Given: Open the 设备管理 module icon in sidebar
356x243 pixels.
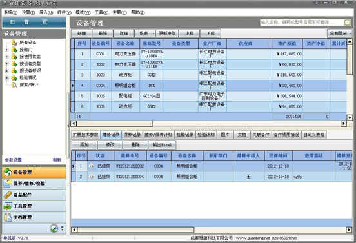Looking at the screenshot, I should point(8,172).
